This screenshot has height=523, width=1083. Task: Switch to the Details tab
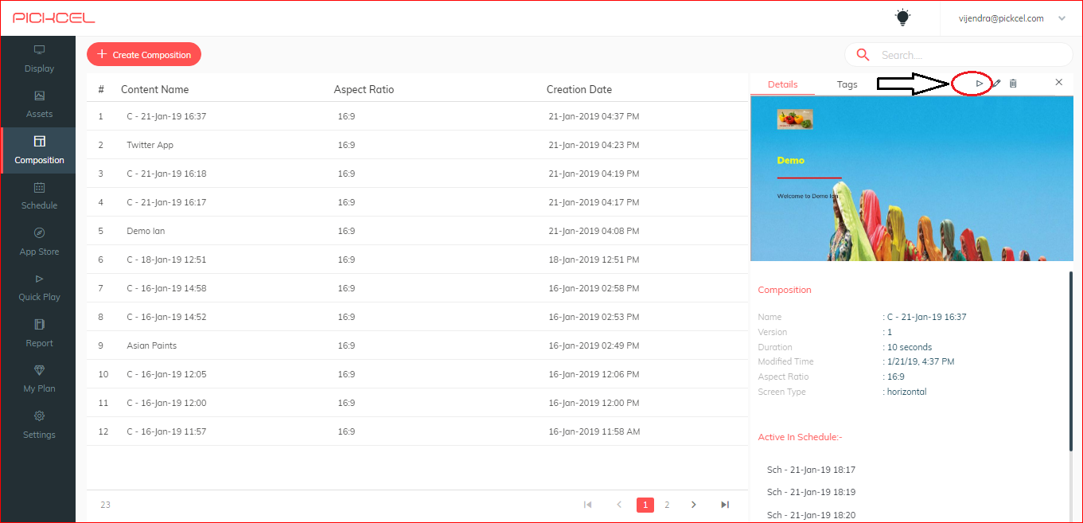(x=782, y=84)
